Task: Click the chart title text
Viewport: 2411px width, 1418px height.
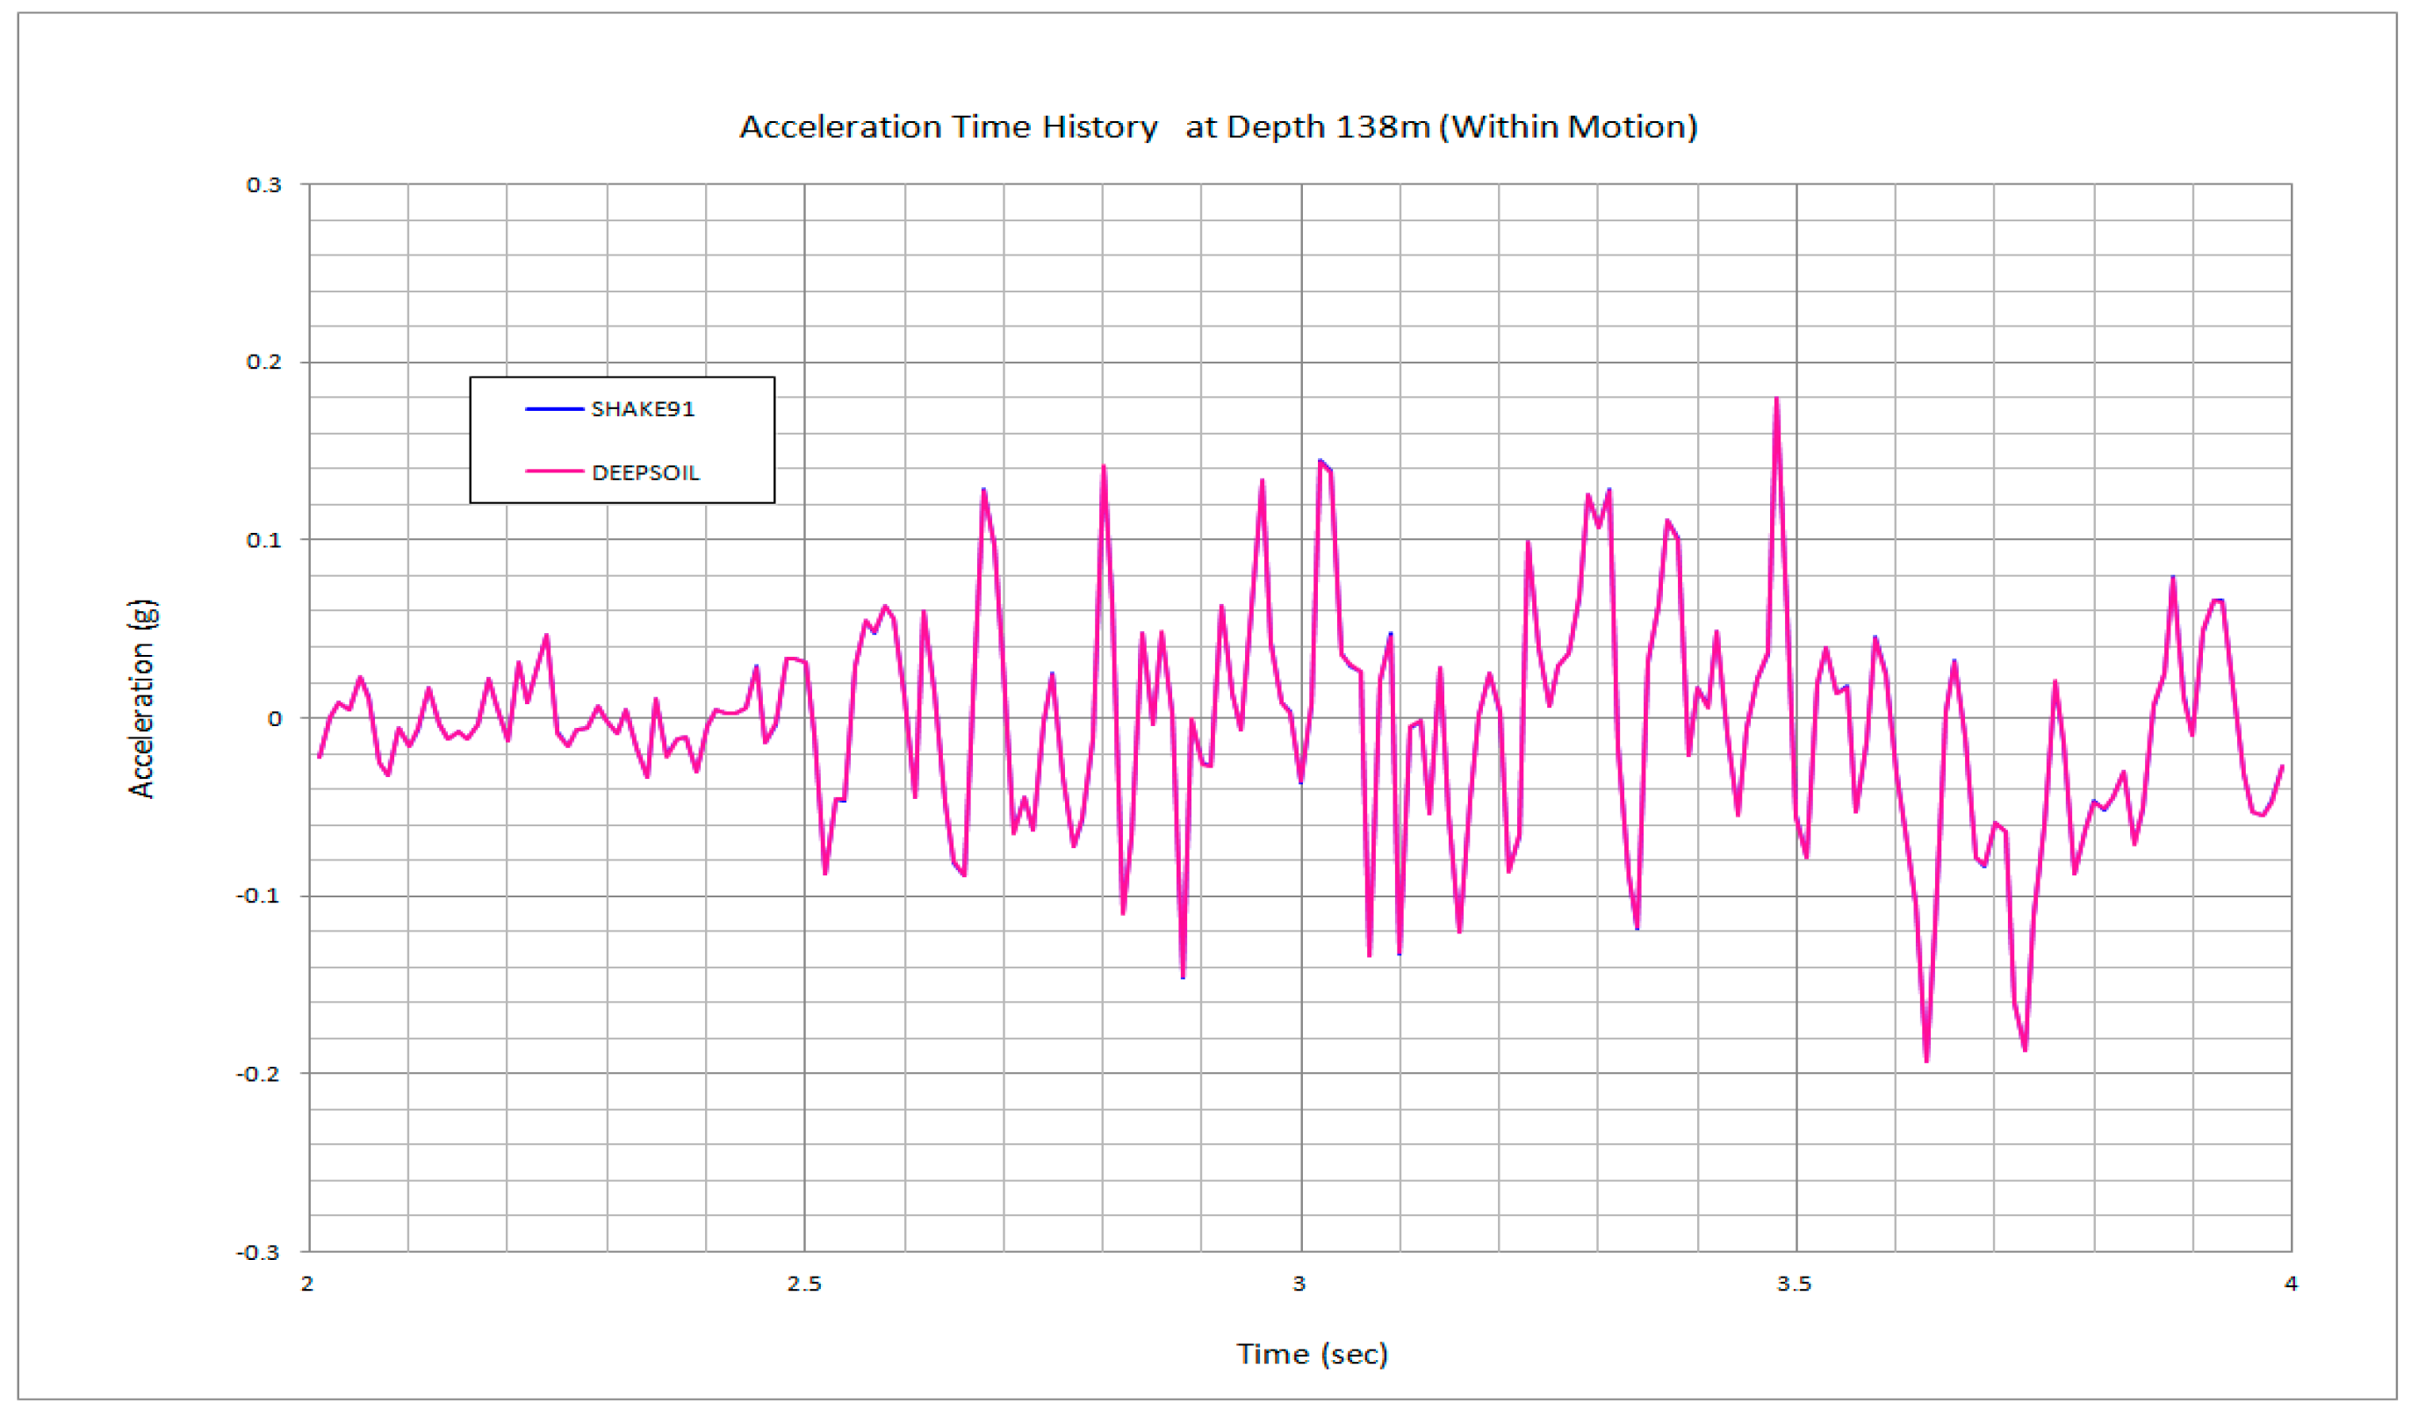Action: tap(1218, 127)
